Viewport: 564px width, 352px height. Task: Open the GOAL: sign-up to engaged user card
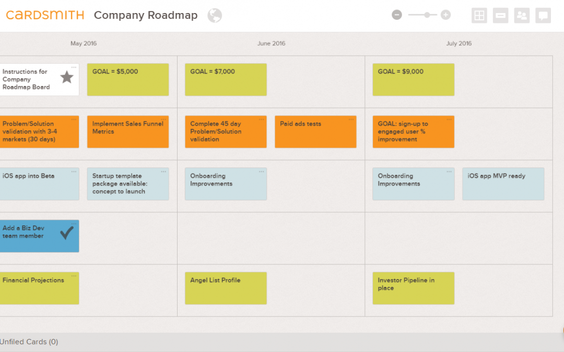(413, 131)
